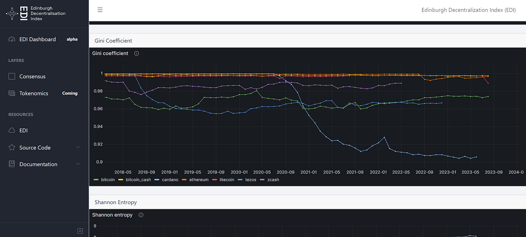Show info for Gini coefficient chart
Viewport: 526px width, 237px height.
136,53
